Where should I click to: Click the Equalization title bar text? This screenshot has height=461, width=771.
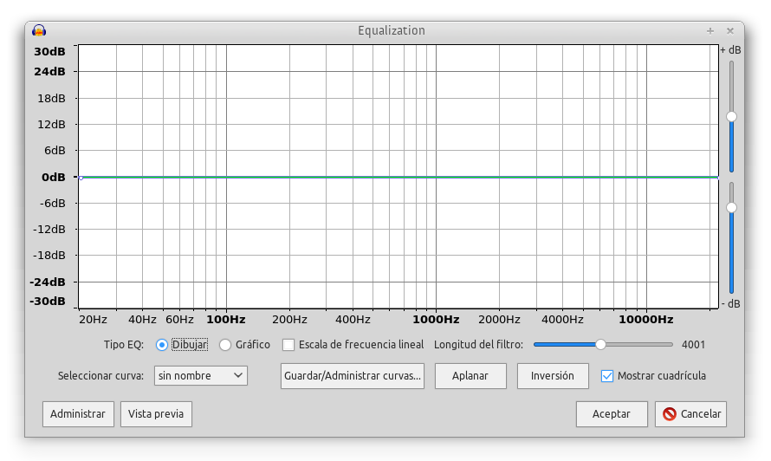392,30
